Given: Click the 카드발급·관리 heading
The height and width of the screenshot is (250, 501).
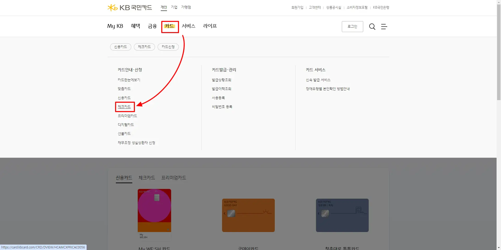Looking at the screenshot, I should (224, 70).
